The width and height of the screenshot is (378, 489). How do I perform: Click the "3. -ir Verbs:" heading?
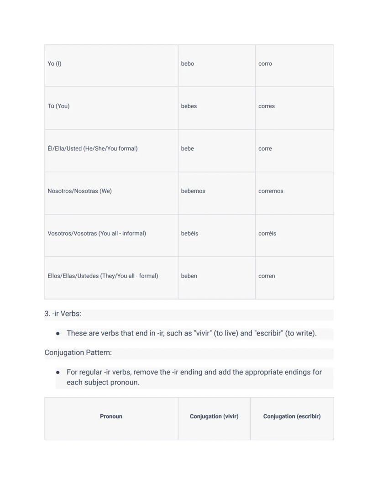[x=63, y=314]
